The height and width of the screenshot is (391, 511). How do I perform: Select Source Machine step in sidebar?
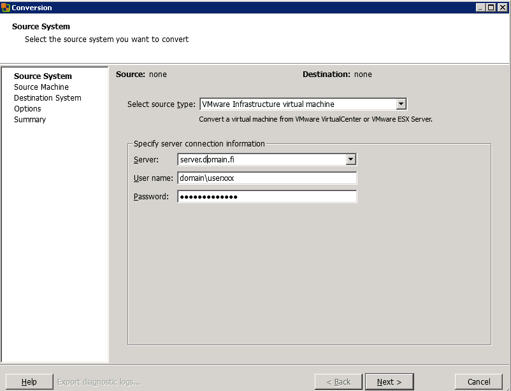[41, 87]
